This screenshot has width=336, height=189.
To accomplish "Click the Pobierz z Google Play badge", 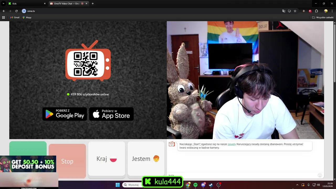I will click(65, 114).
